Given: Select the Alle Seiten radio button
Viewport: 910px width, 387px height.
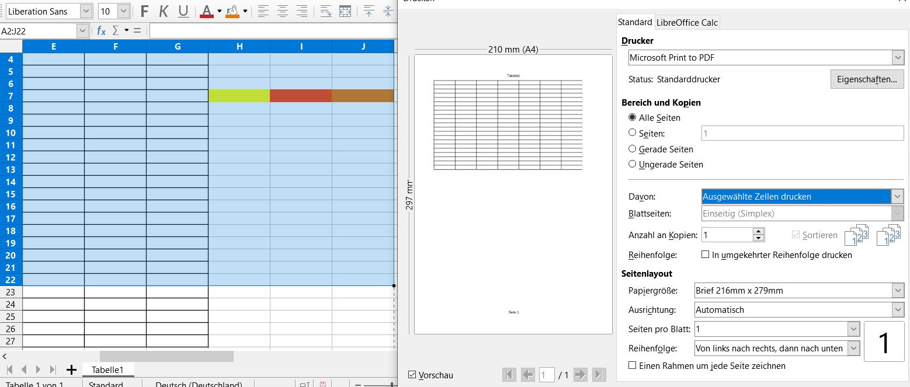Looking at the screenshot, I should tap(632, 118).
